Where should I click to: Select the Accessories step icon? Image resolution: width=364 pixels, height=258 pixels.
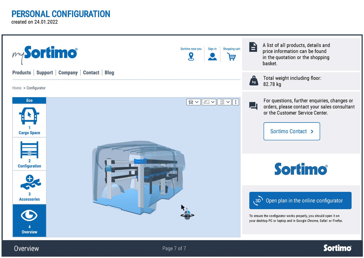pyautogui.click(x=30, y=182)
